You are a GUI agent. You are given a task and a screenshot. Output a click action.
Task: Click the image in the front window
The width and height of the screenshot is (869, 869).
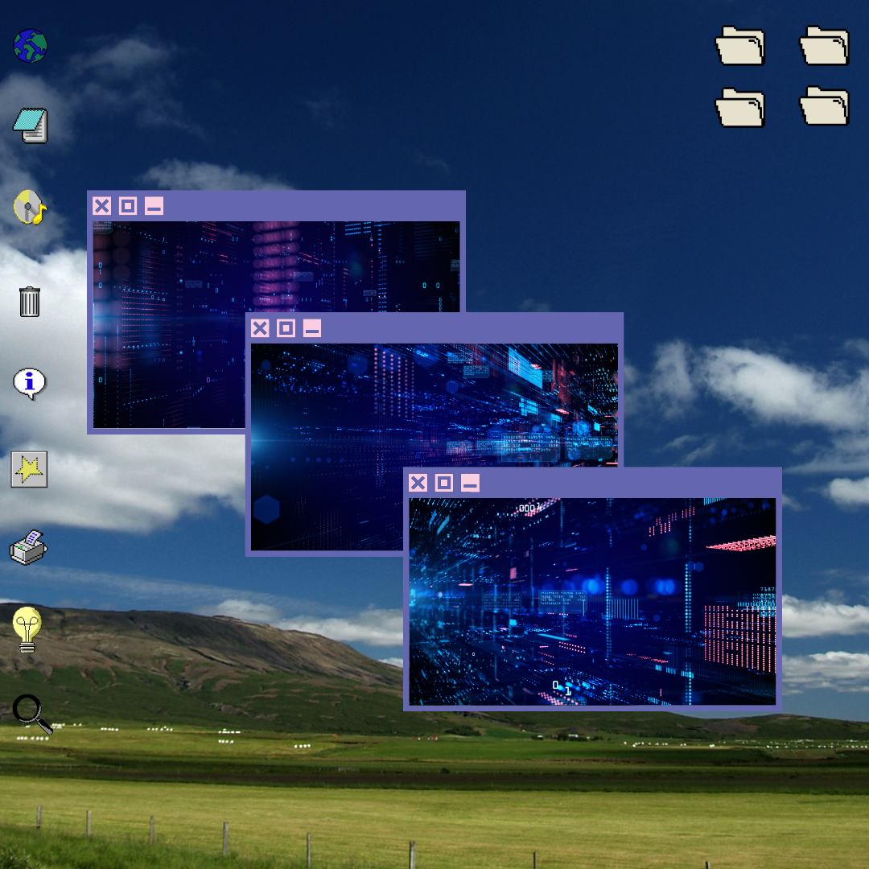(x=592, y=601)
